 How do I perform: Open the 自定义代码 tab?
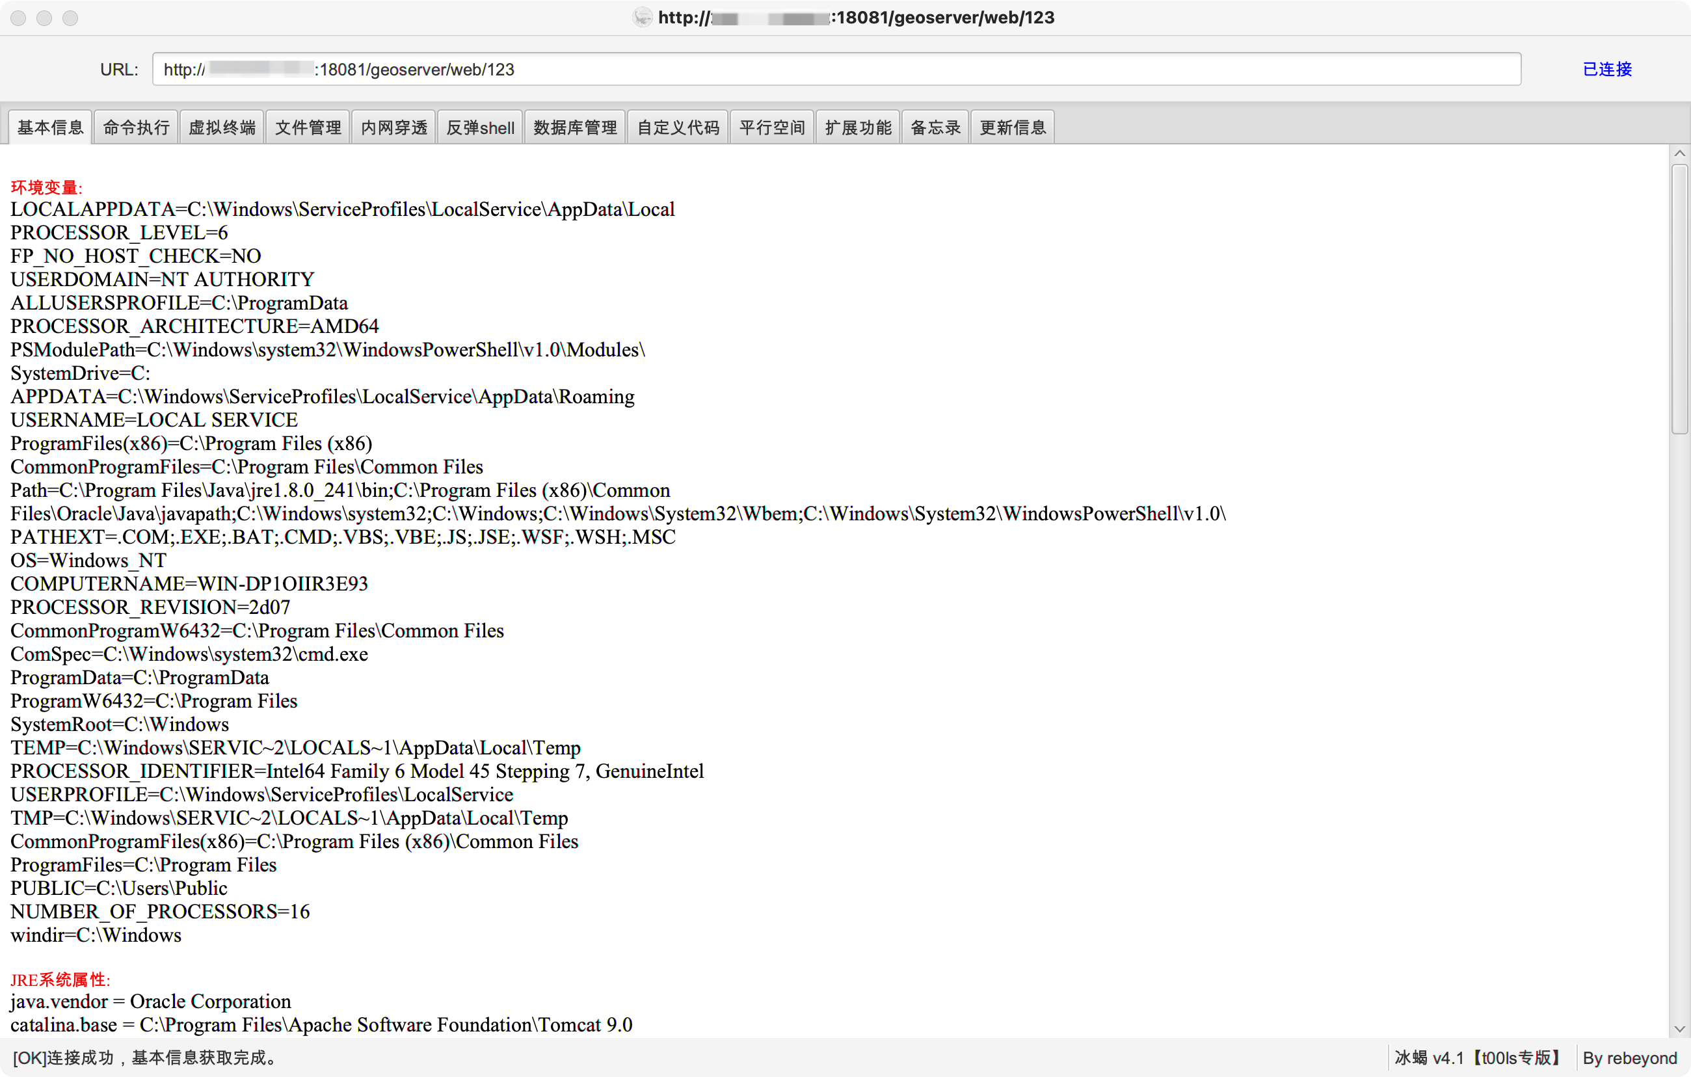pyautogui.click(x=678, y=127)
